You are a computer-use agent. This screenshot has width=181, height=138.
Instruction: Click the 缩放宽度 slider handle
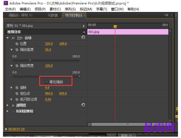point(79,77)
